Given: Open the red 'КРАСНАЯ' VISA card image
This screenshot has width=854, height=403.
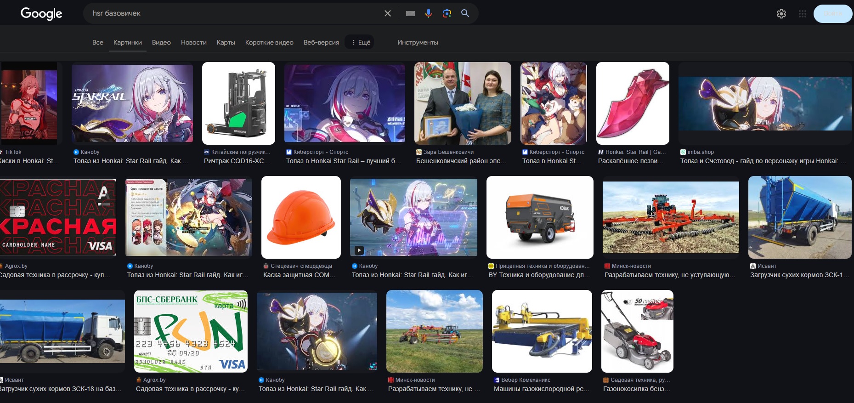Looking at the screenshot, I should click(58, 217).
